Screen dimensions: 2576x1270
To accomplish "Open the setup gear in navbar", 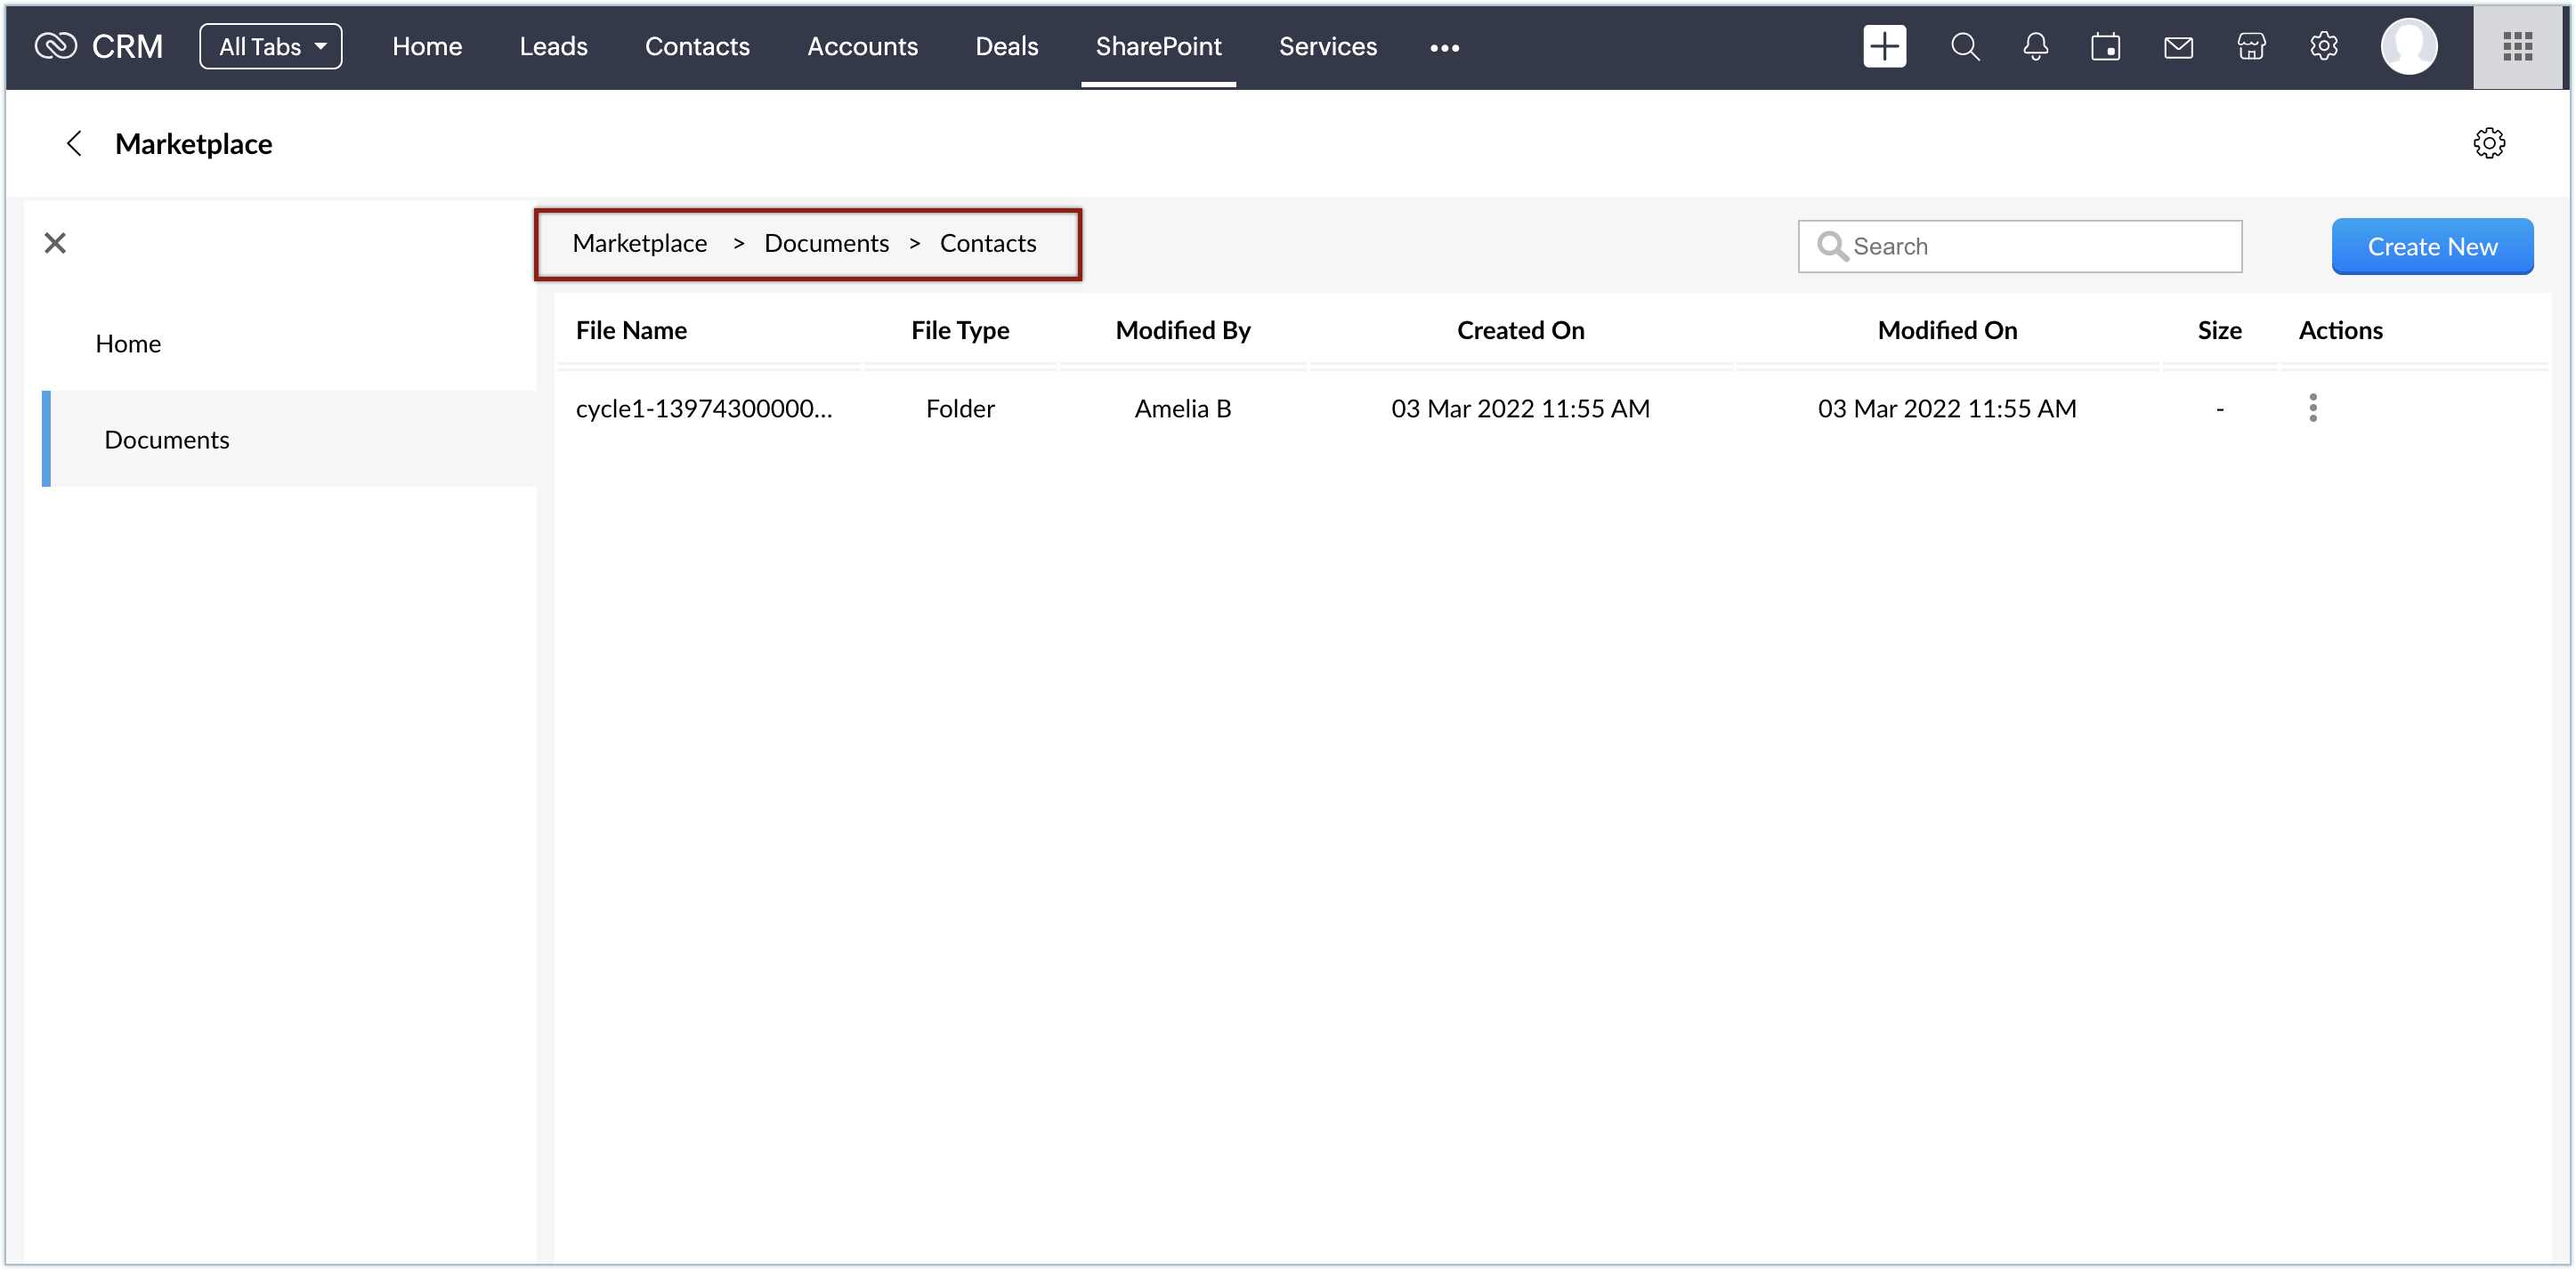I will point(2324,46).
